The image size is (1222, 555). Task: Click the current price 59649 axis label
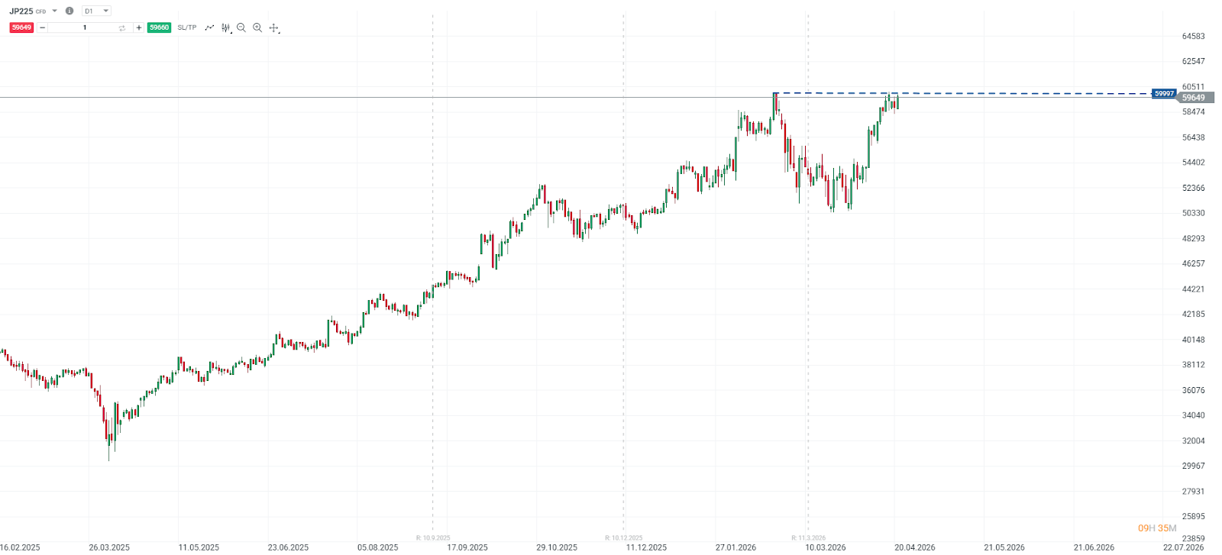point(1193,98)
